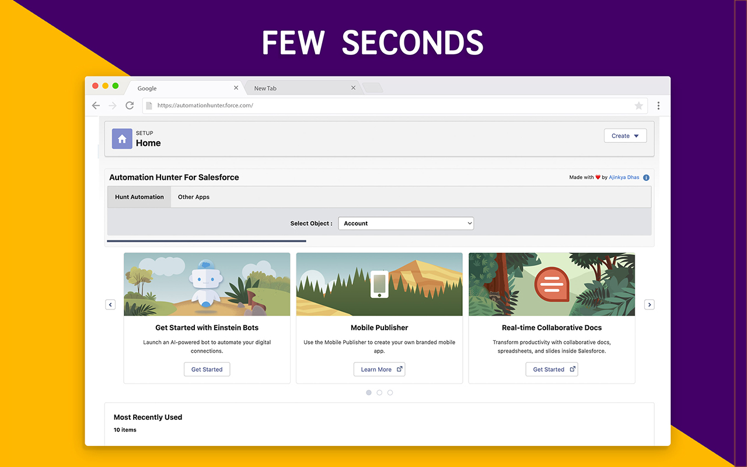Click the carousel next arrow

pos(649,305)
